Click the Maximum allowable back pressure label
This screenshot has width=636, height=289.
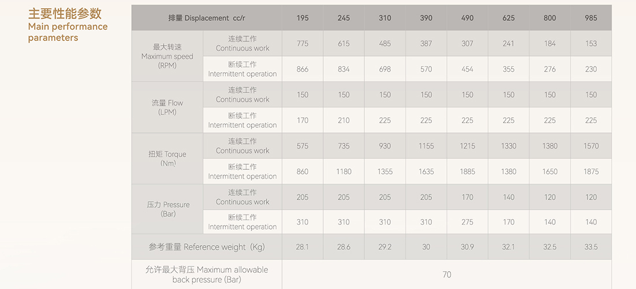click(207, 275)
